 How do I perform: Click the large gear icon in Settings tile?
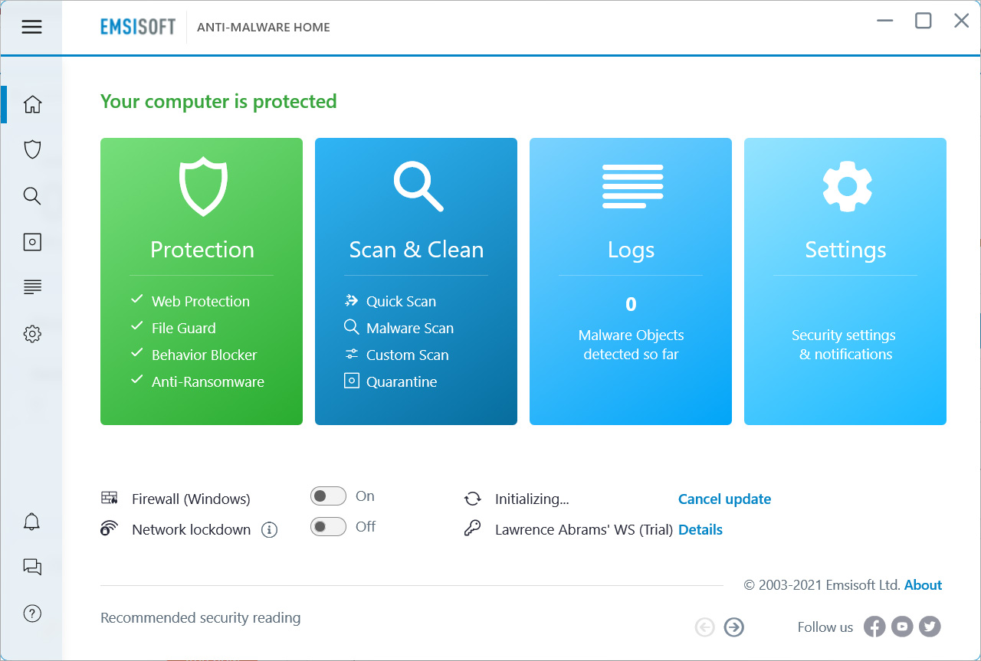(847, 186)
